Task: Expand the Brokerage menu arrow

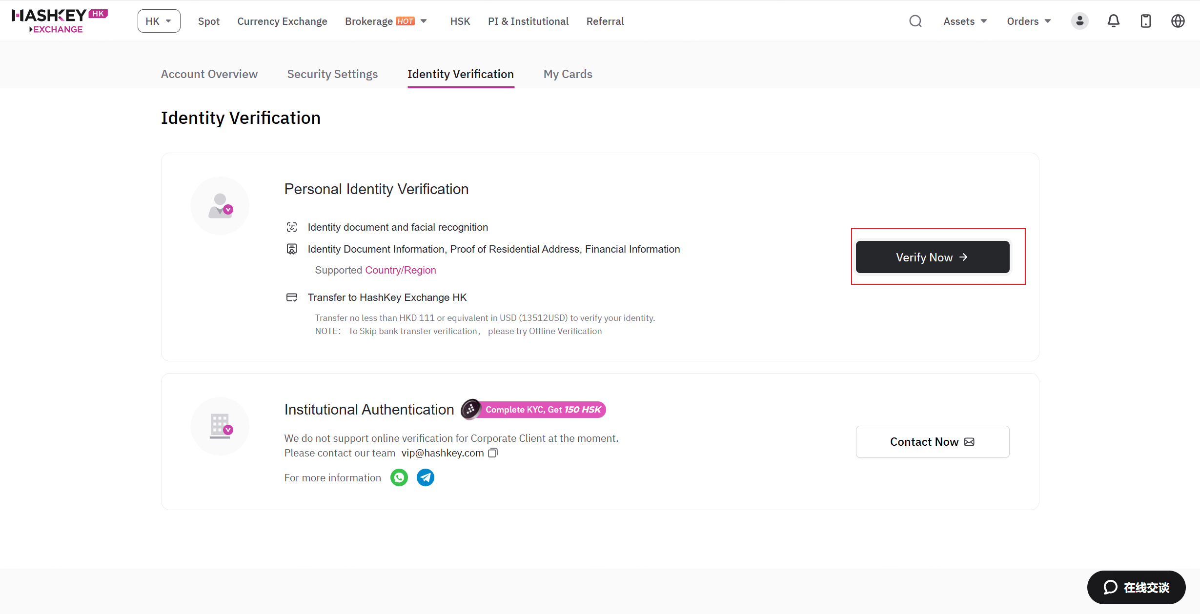Action: [x=424, y=21]
